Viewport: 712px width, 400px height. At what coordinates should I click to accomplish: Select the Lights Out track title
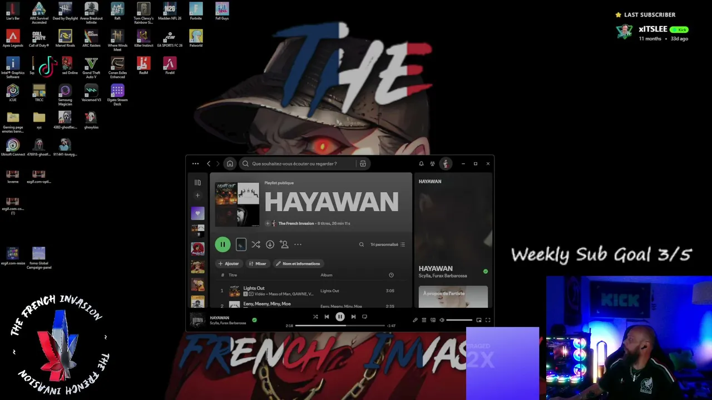coord(254,288)
